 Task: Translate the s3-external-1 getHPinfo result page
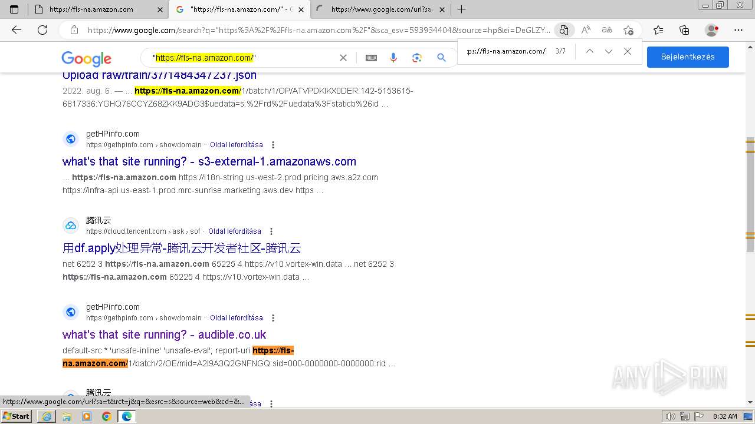coord(237,145)
